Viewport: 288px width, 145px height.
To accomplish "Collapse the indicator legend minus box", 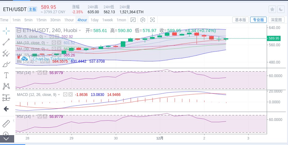I will click(19, 30).
